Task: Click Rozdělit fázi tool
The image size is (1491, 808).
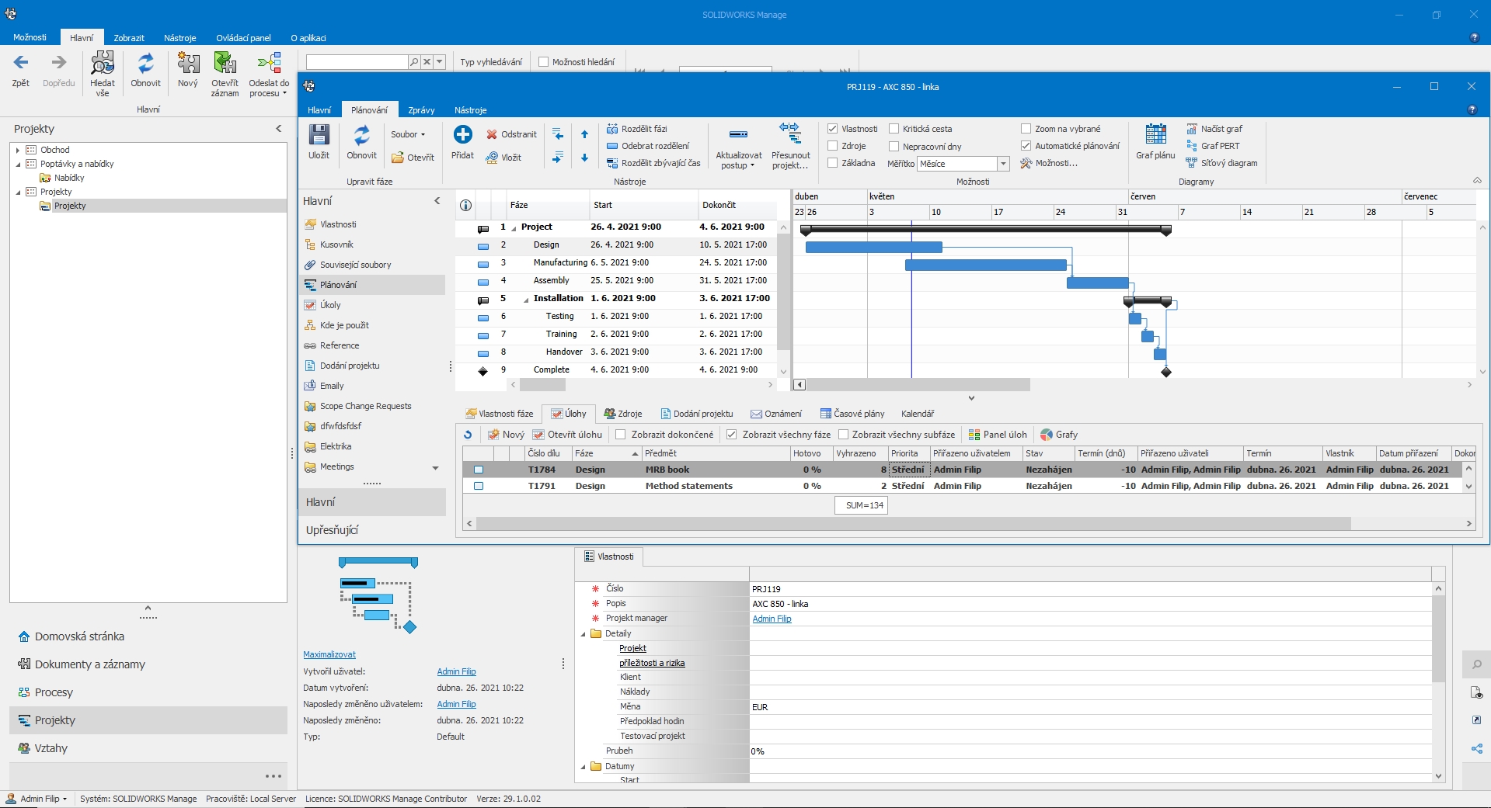Action: pyautogui.click(x=637, y=129)
